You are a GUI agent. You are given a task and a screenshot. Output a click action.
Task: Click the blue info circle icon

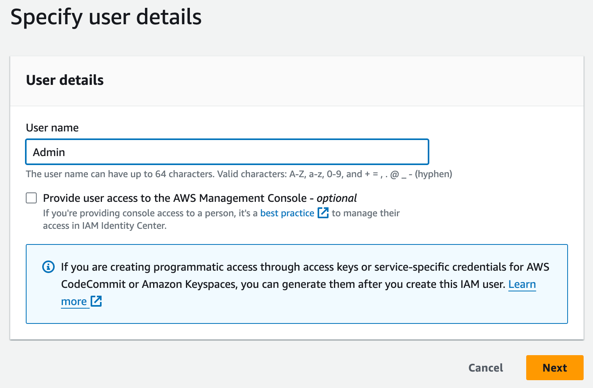48,267
